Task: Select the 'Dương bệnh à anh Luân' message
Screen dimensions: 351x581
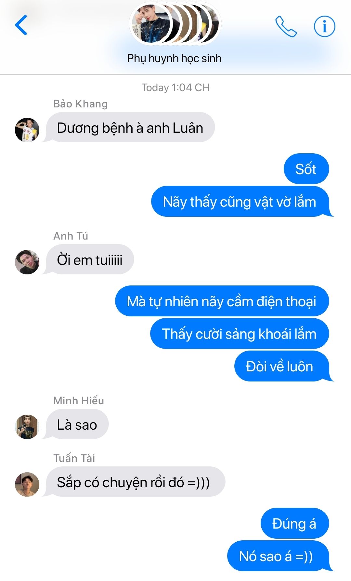Action: tap(130, 127)
